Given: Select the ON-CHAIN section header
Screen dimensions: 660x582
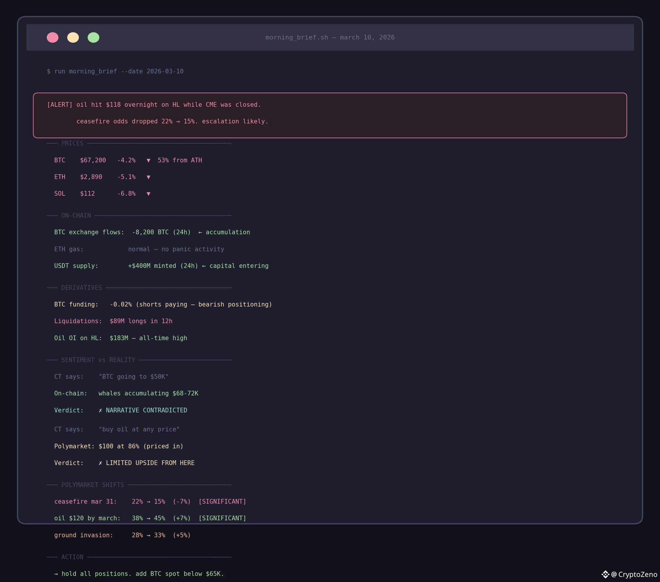Looking at the screenshot, I should 76,215.
